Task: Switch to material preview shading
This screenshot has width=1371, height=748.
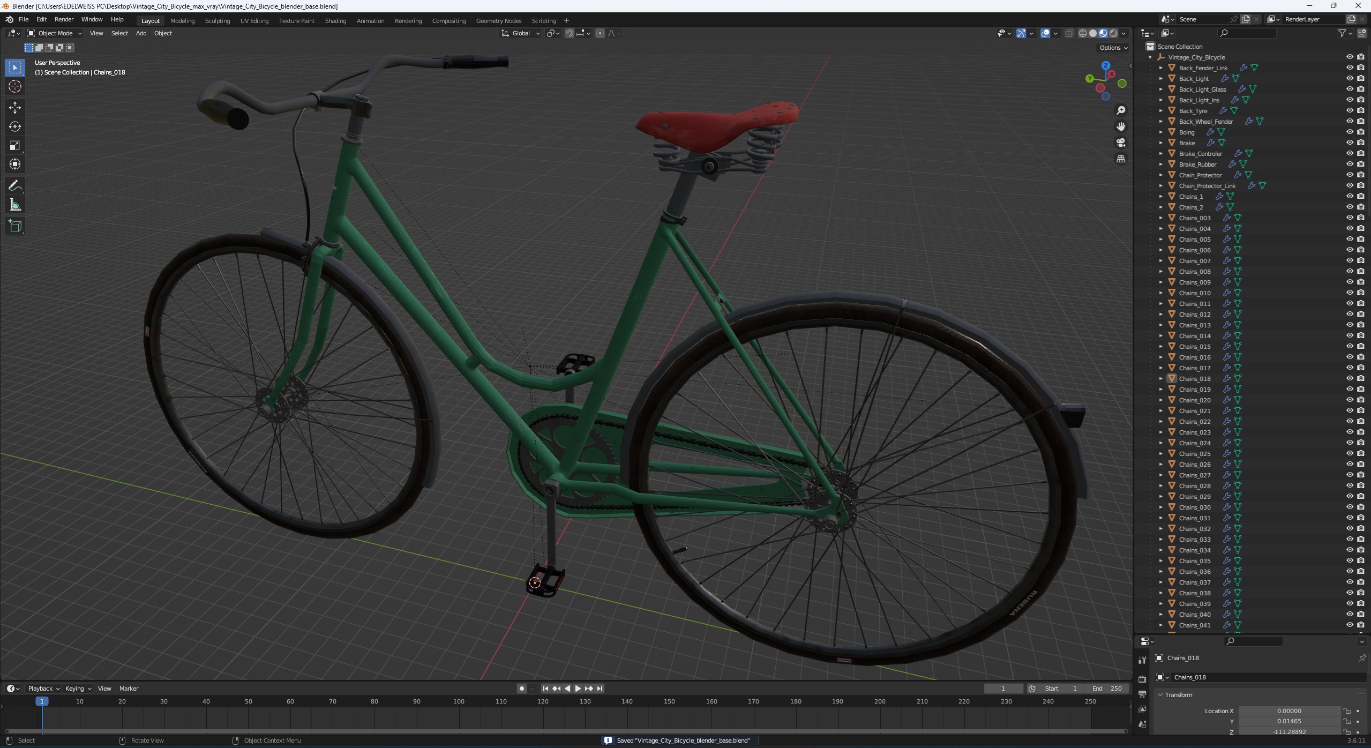Action: tap(1103, 33)
